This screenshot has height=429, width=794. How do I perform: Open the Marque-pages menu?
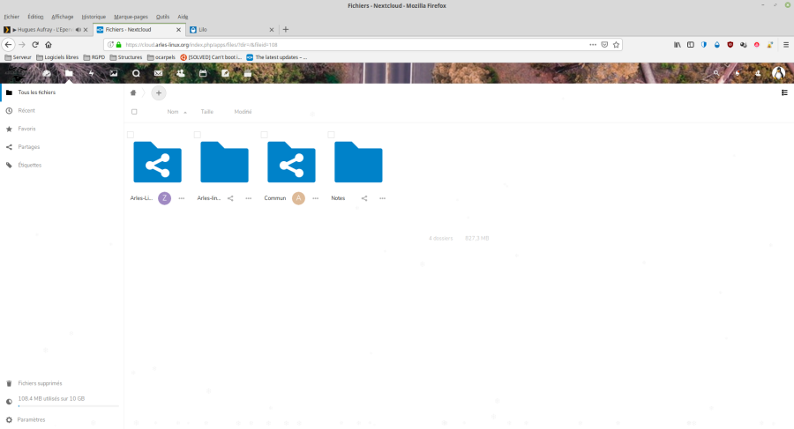129,16
